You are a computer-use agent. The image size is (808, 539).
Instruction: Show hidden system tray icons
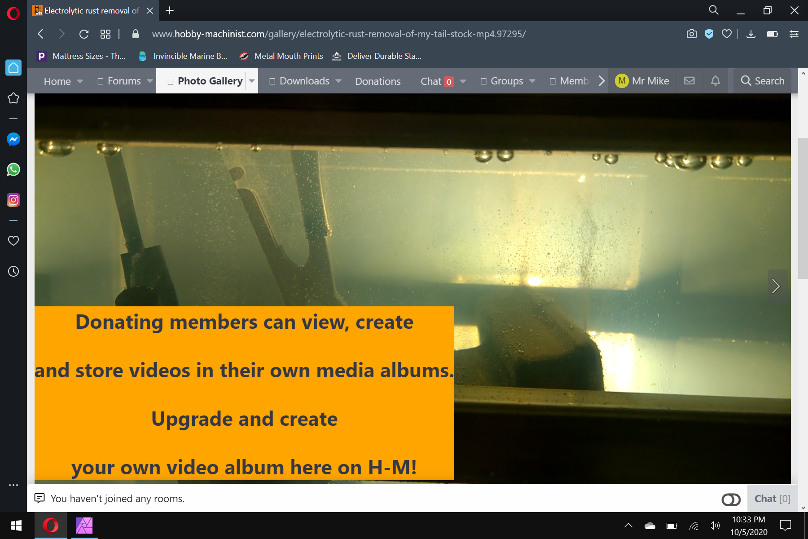tap(628, 526)
